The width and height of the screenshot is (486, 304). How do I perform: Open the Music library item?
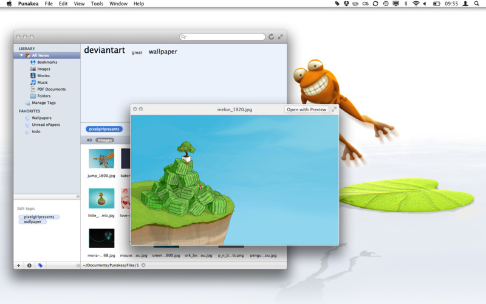tap(33, 82)
